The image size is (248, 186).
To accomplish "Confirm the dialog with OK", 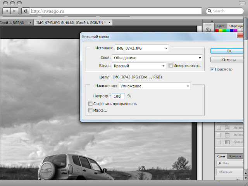I will pyautogui.click(x=227, y=51).
